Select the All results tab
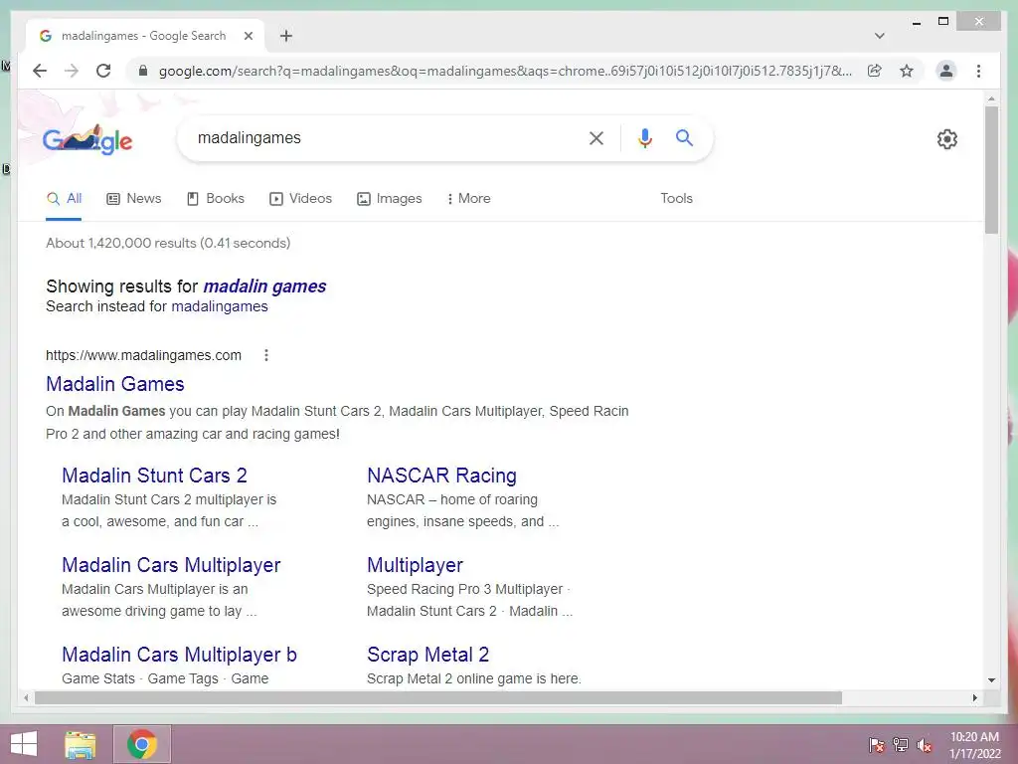Image resolution: width=1018 pixels, height=764 pixels. click(64, 199)
